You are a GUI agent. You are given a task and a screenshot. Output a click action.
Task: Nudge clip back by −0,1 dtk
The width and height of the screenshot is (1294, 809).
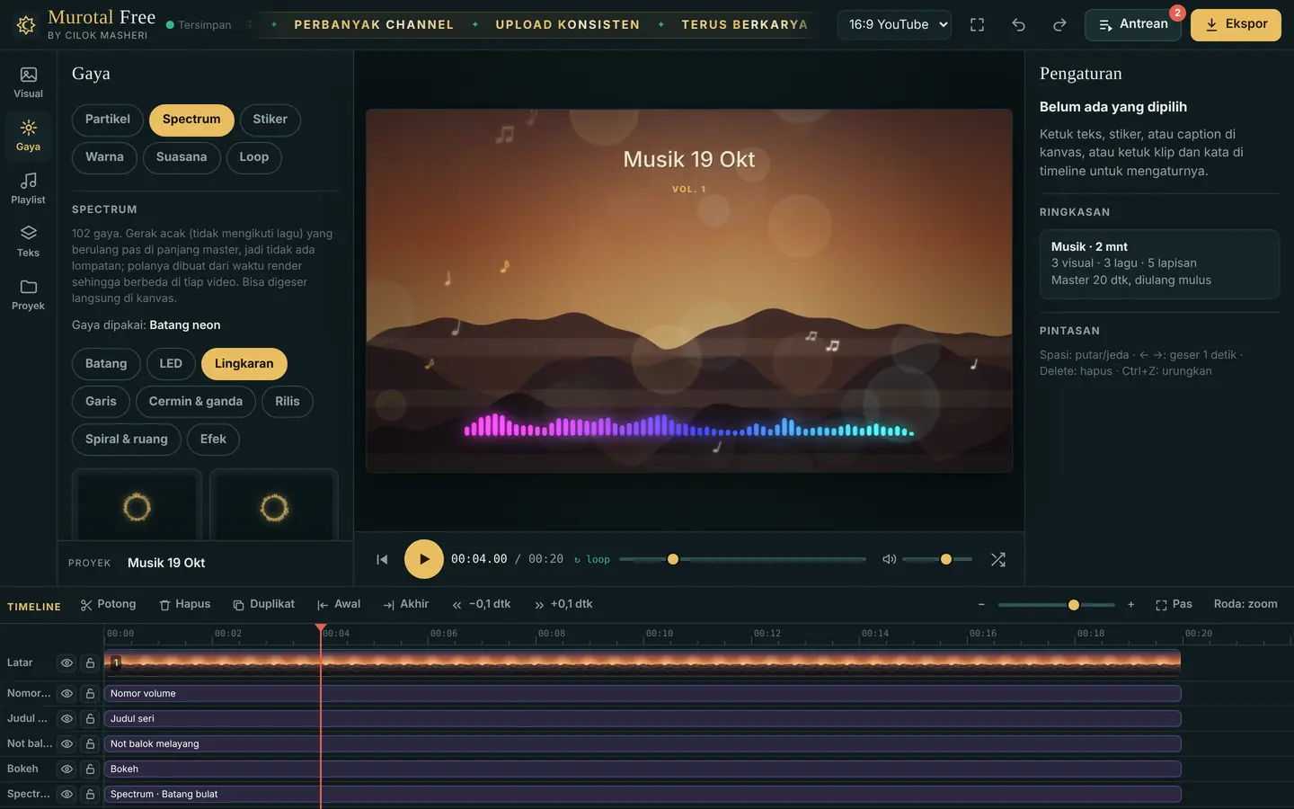(482, 605)
